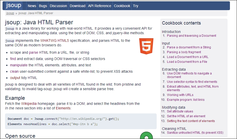Open Parsing and traversing a Document

(192, 36)
